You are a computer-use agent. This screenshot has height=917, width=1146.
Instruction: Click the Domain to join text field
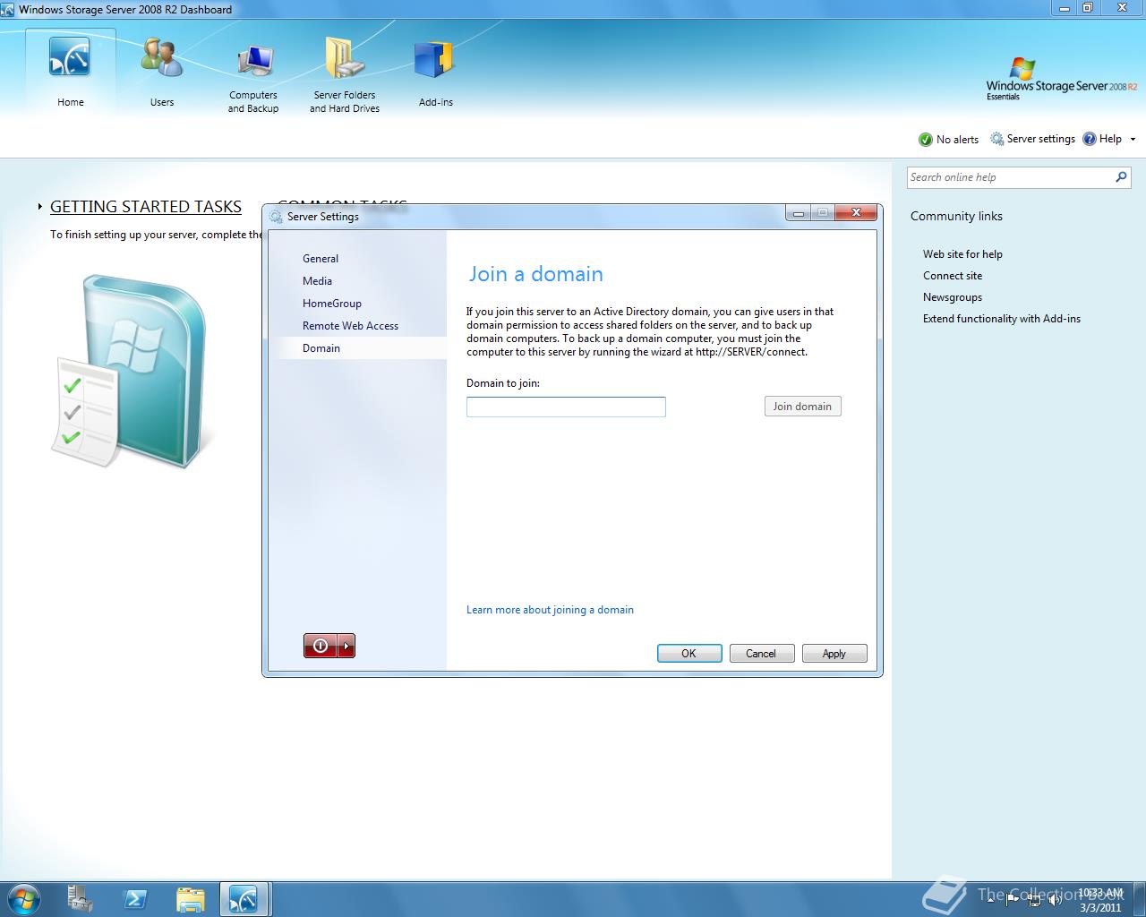(x=566, y=407)
